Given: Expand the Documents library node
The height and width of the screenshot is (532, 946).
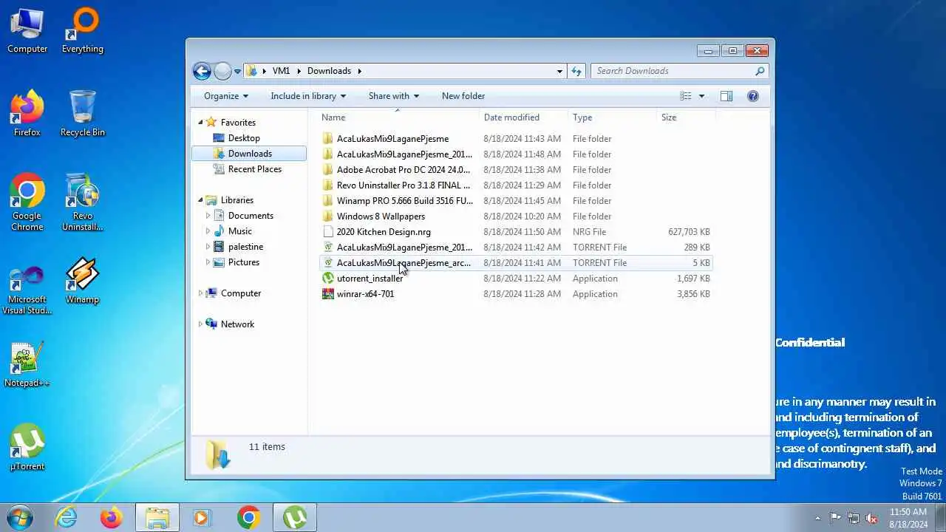Looking at the screenshot, I should [208, 216].
